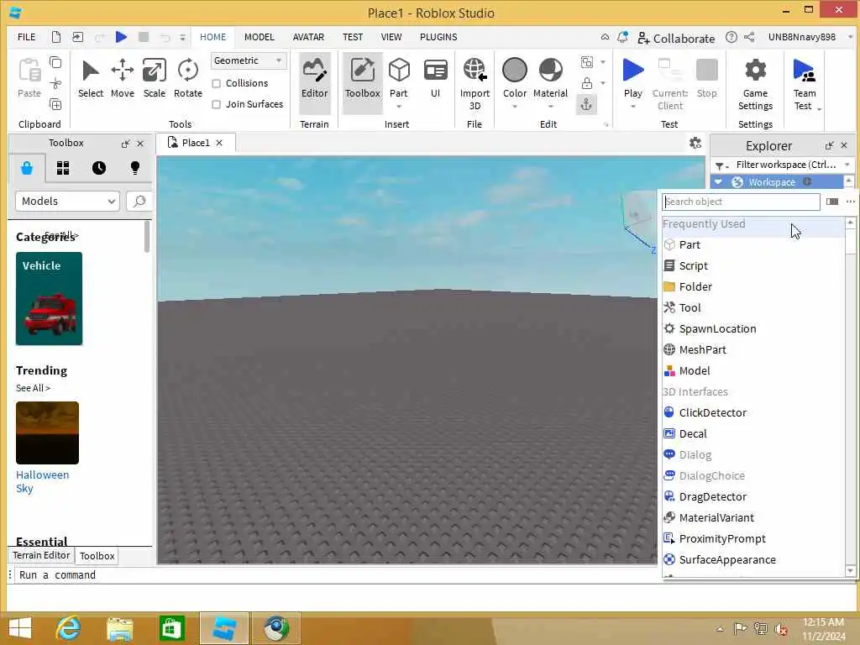Click the Group icon in Edit section
Viewport: 860px width, 645px height.
point(586,62)
